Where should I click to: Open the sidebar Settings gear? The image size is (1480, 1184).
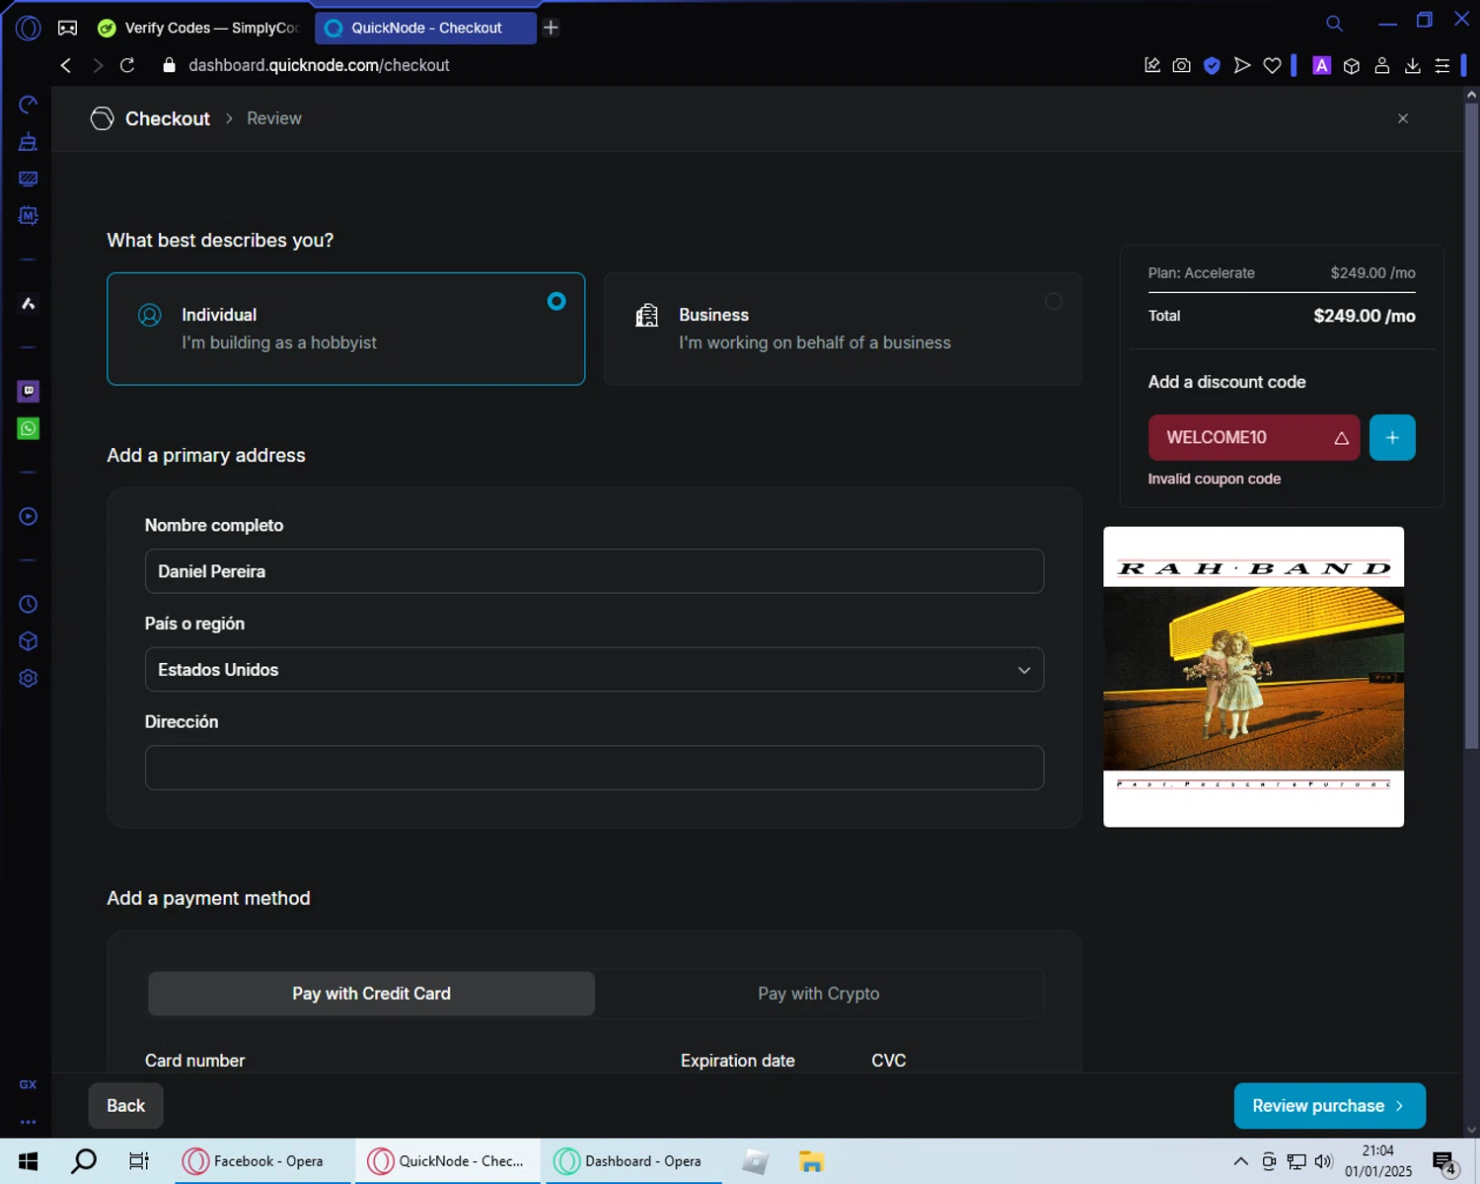pyautogui.click(x=28, y=679)
